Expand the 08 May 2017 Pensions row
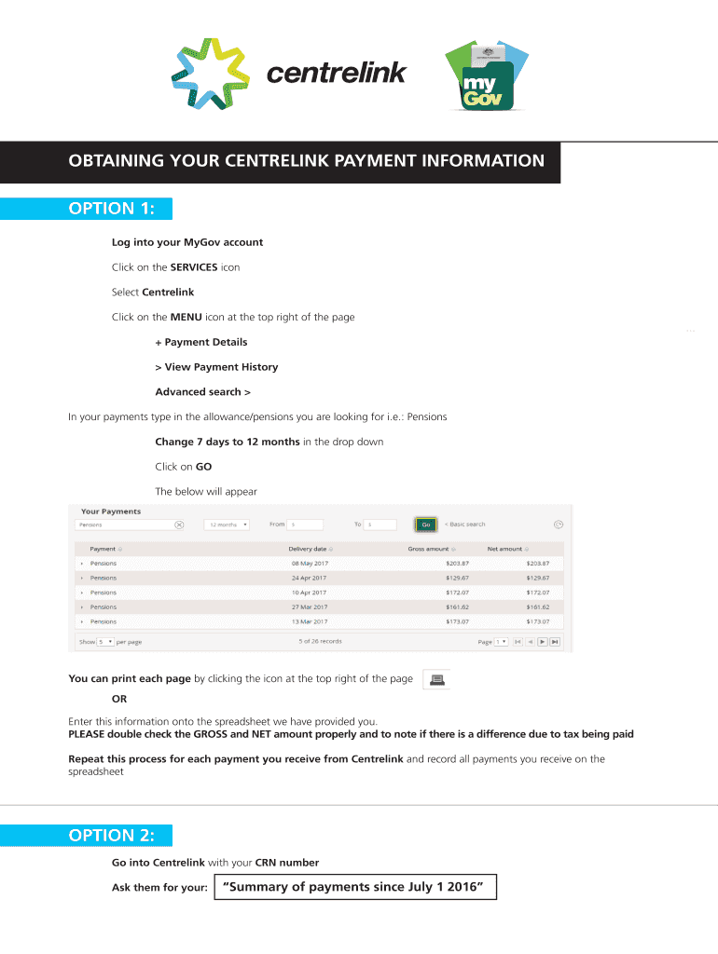Viewport: 718px width, 954px height. [x=82, y=564]
